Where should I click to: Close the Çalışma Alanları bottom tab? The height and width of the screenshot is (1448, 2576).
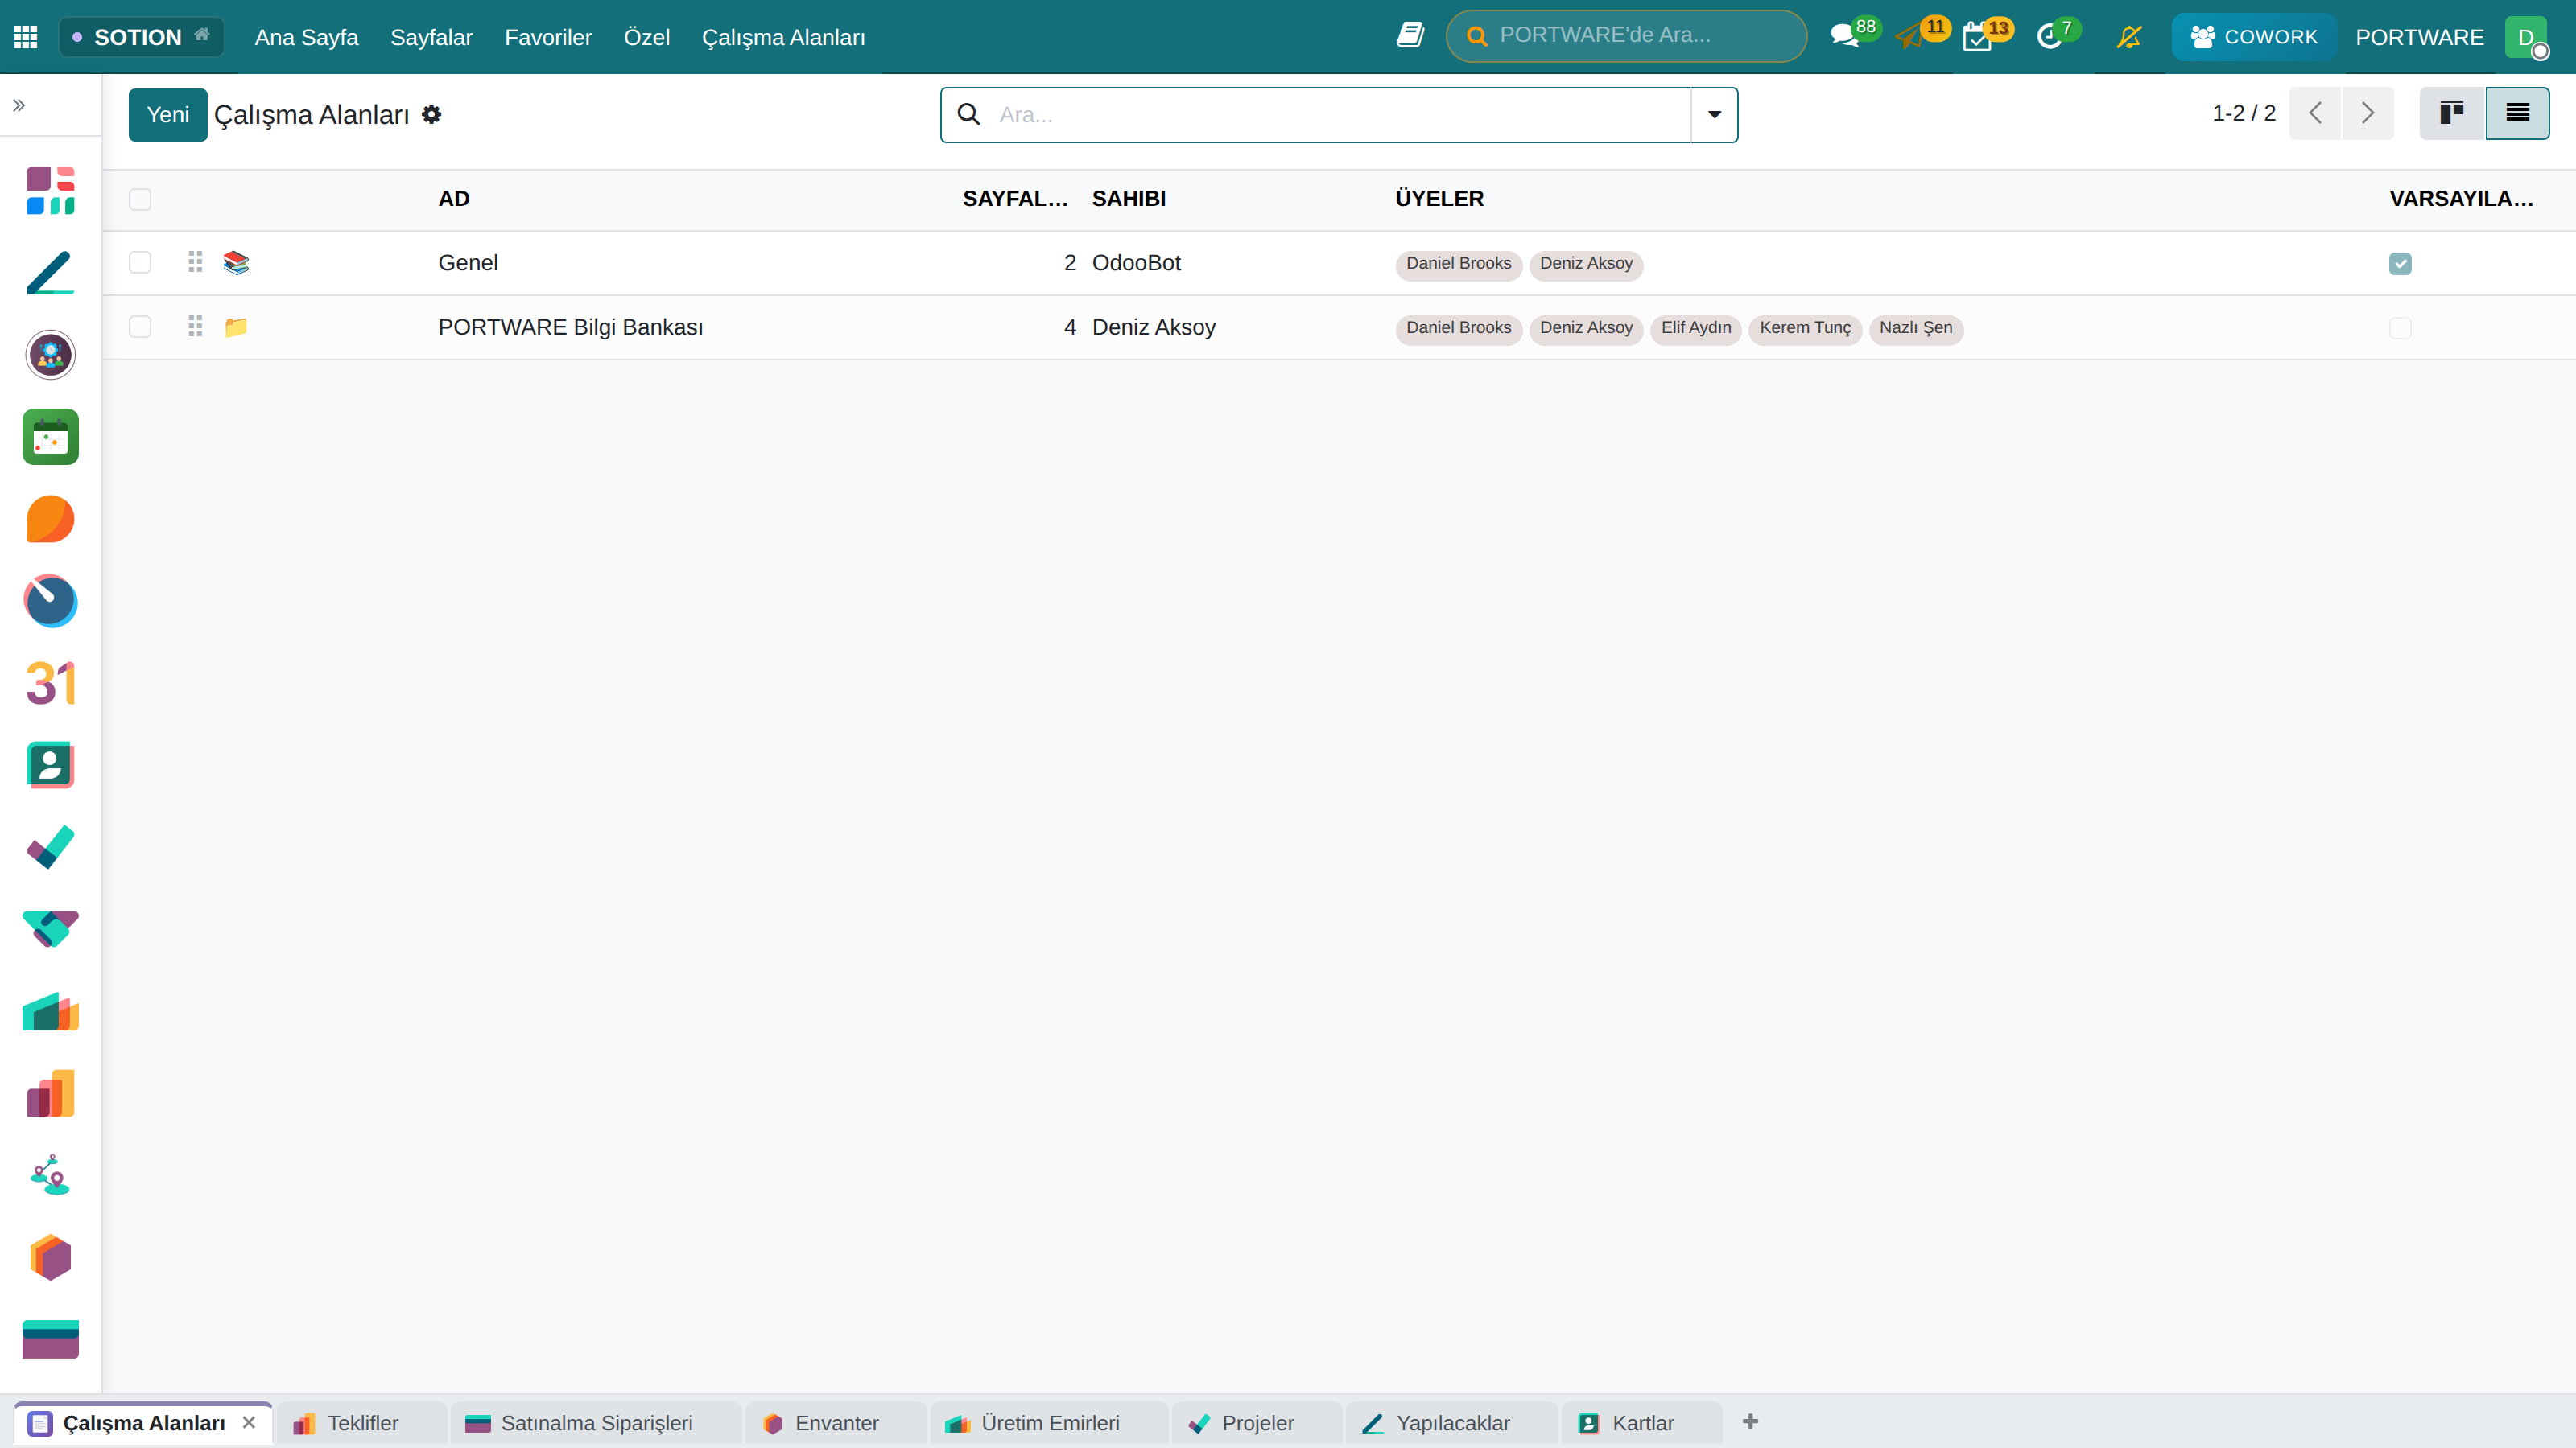coord(249,1422)
